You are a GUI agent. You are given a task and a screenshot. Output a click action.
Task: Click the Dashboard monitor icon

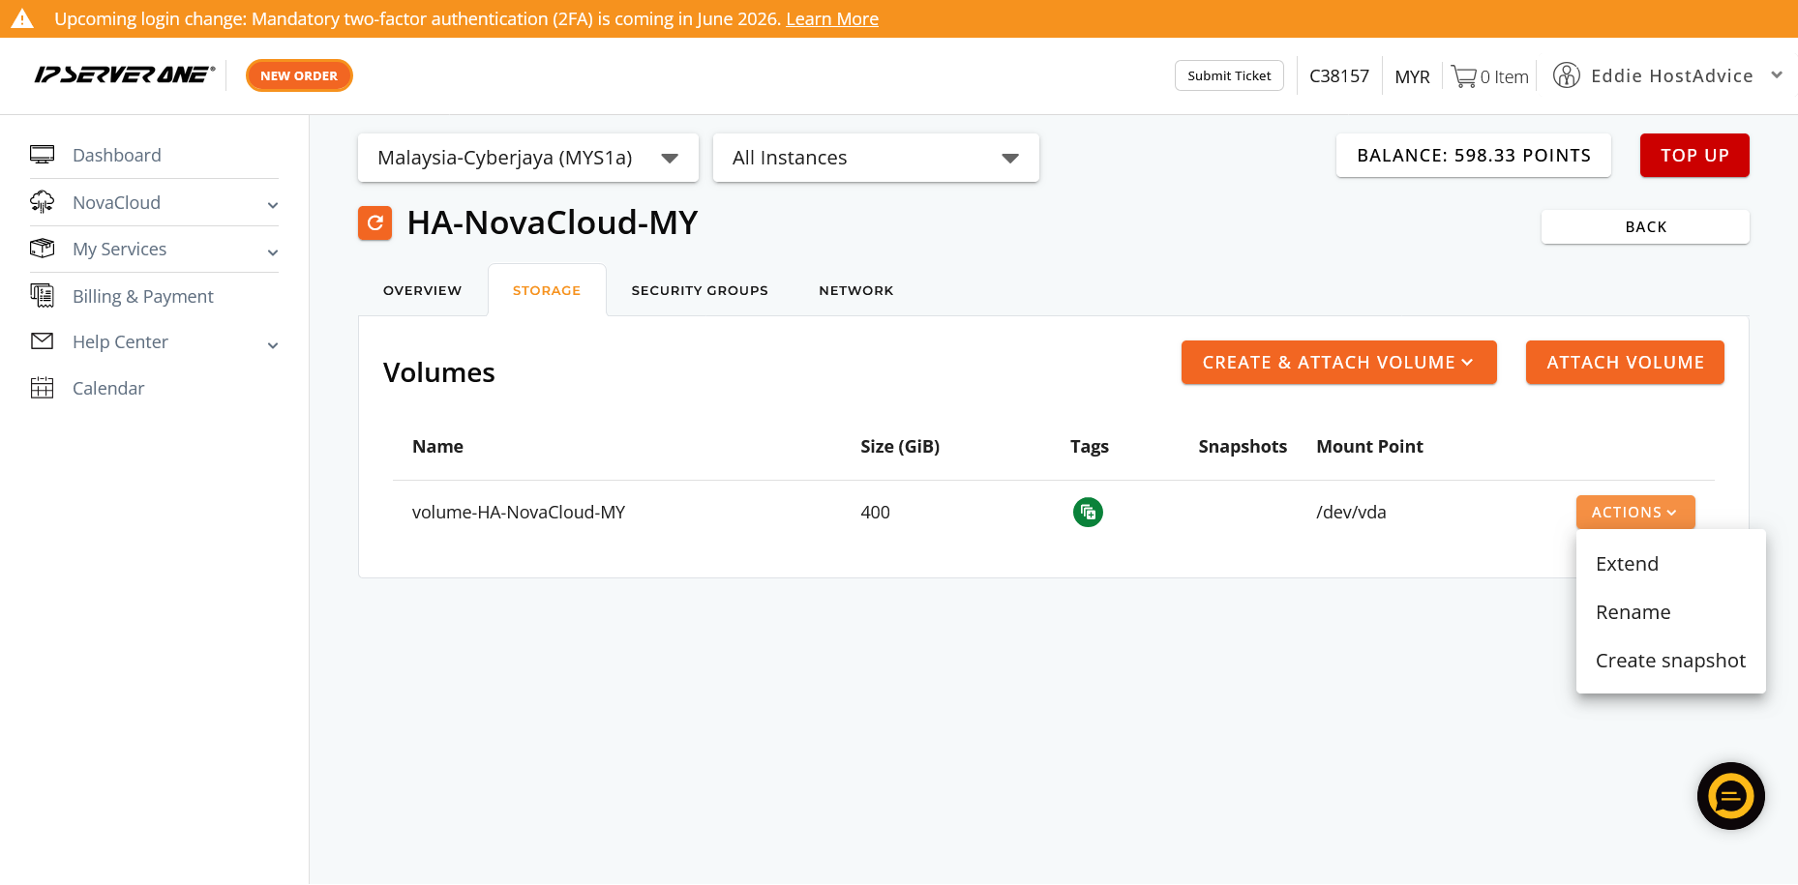(x=42, y=155)
